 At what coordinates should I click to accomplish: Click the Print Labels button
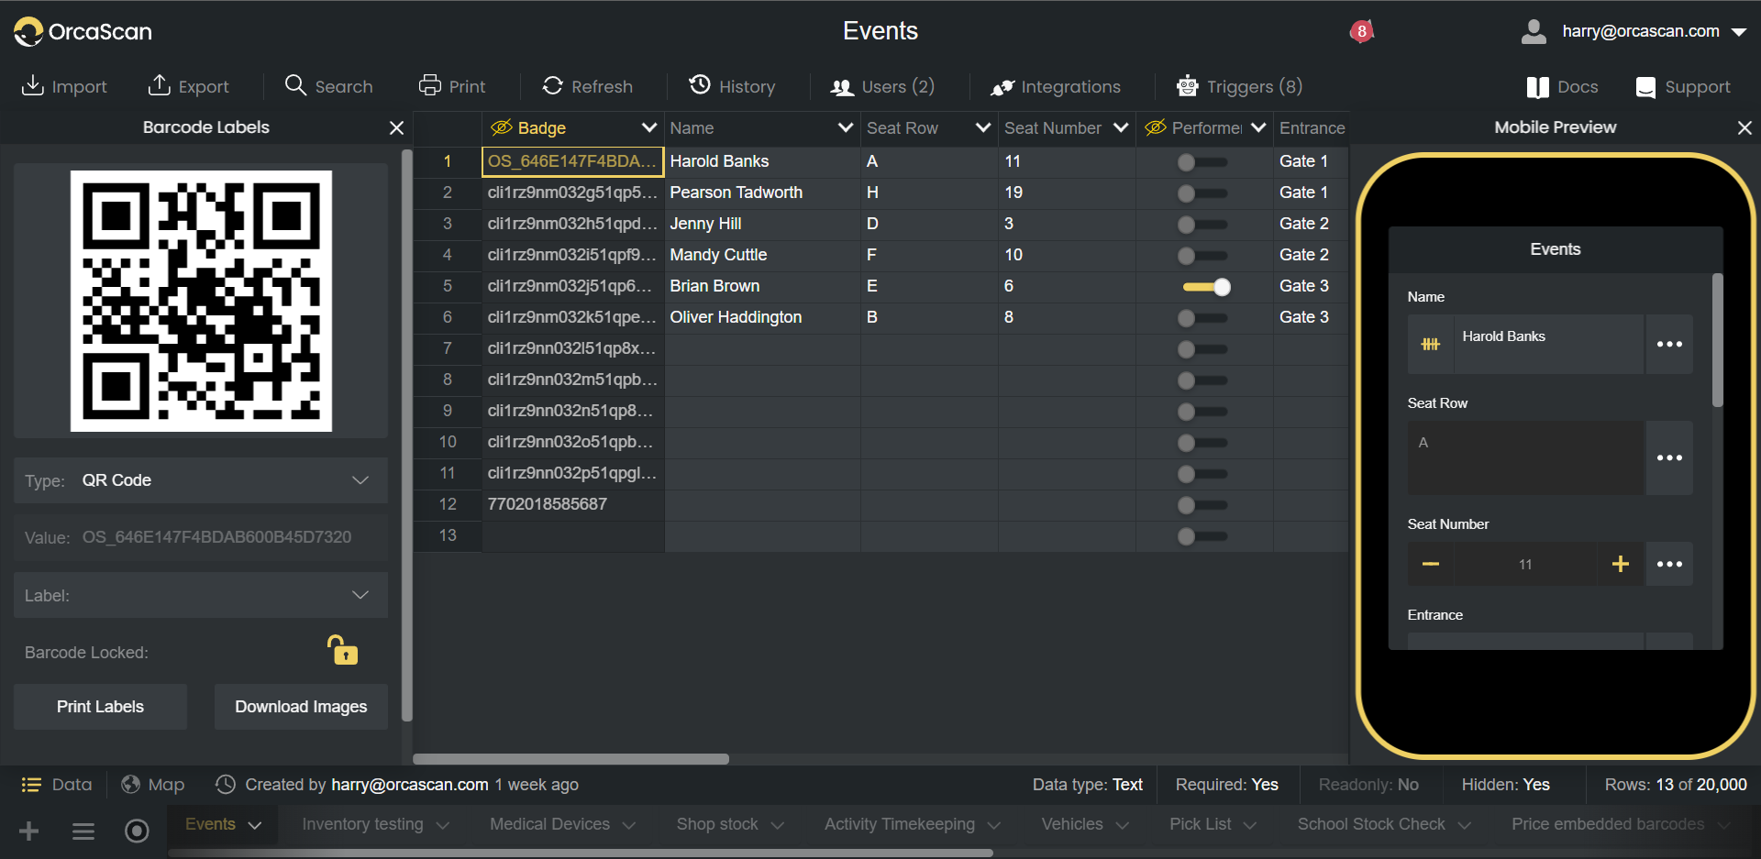100,707
